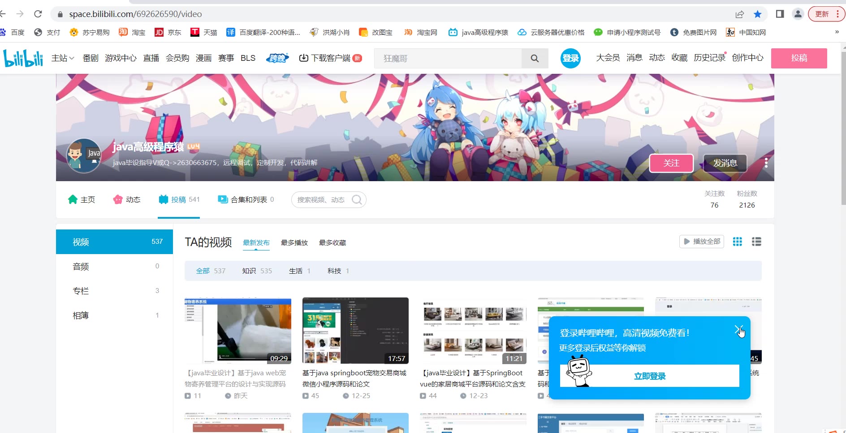Open the 09:29 pet boarding video thumbnail
846x433 pixels.
[238, 331]
